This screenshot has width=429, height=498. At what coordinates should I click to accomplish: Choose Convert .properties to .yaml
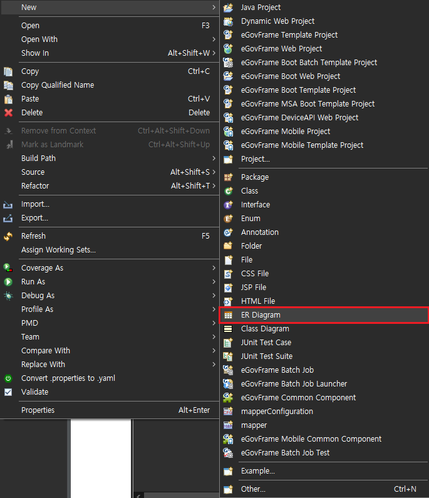coord(110,378)
